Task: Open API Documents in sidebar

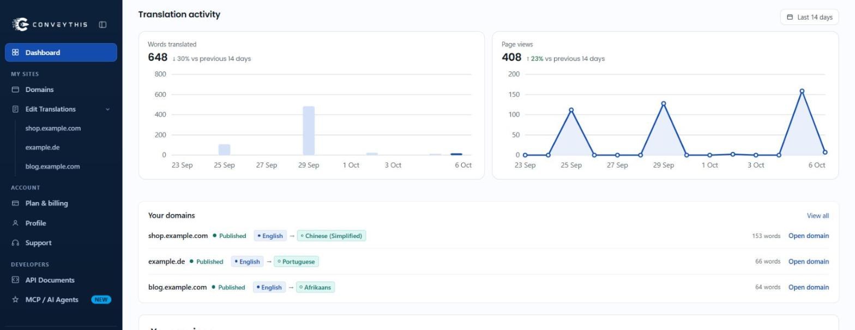Action: 61,280
